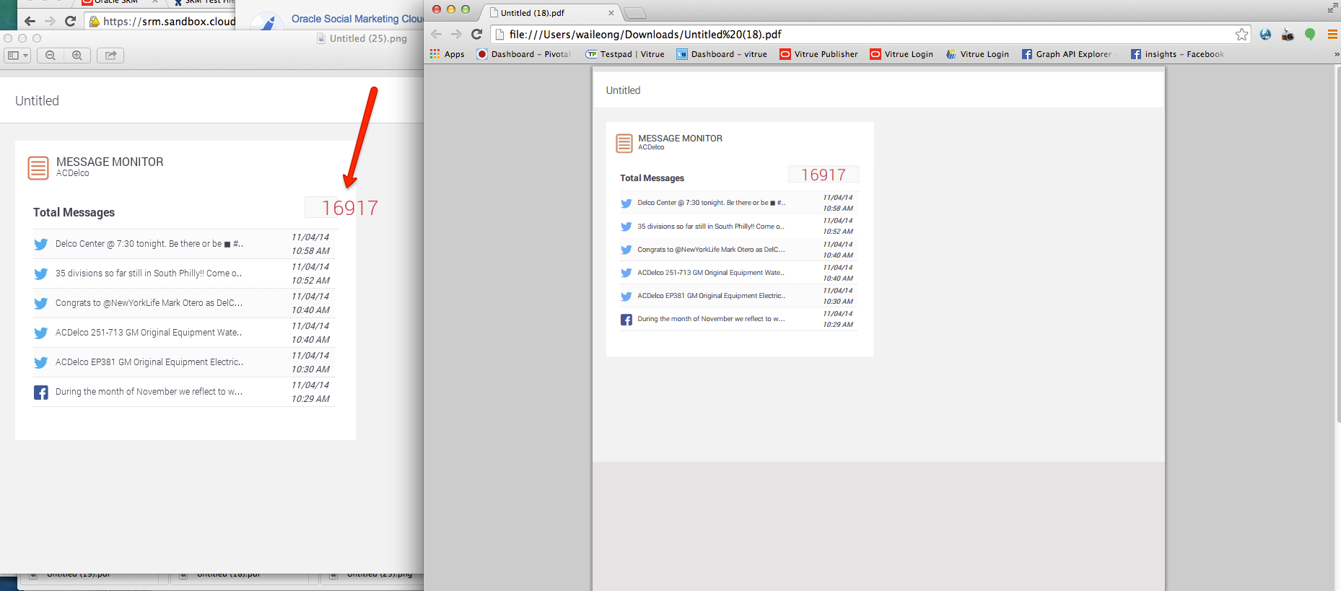Click the globe extension icon in Chrome
1341x591 pixels.
[1265, 34]
